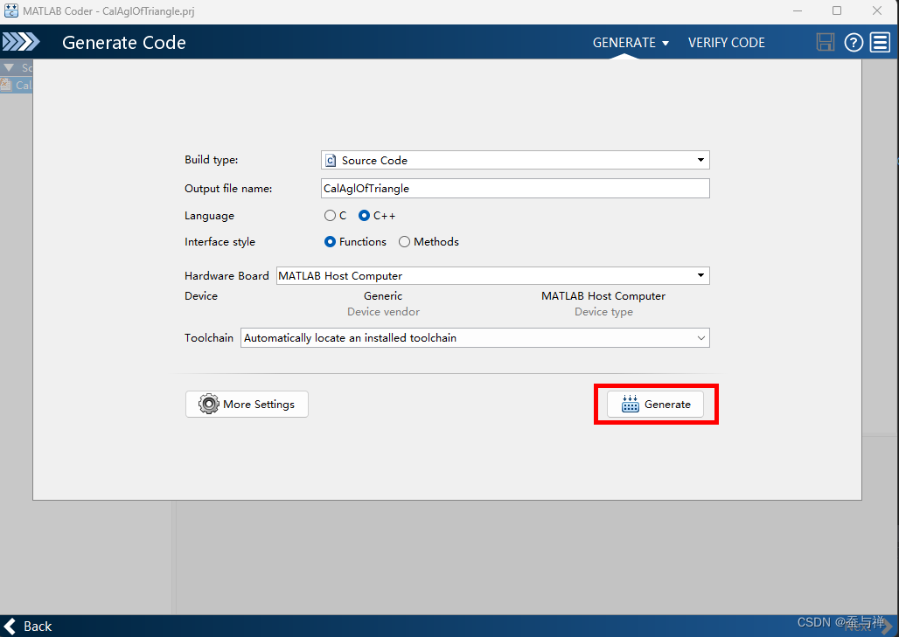The image size is (899, 637).
Task: Choose Methods interface style
Action: (404, 242)
